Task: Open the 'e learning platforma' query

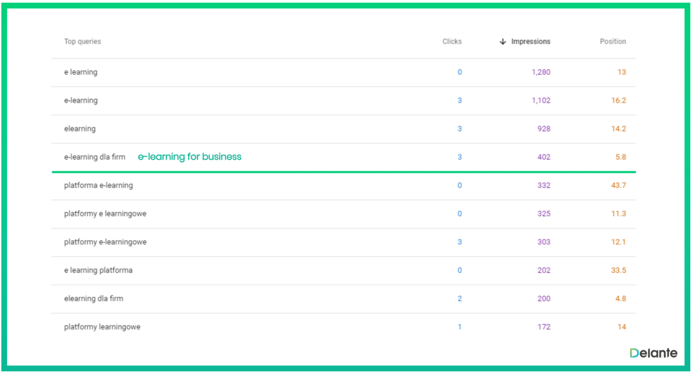Action: [98, 270]
